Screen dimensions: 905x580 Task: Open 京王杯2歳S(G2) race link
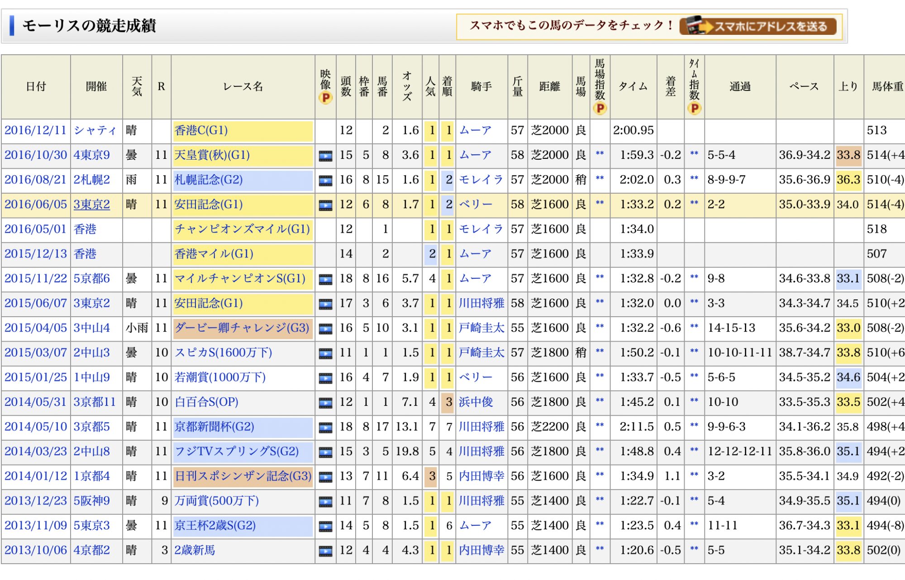(x=215, y=526)
